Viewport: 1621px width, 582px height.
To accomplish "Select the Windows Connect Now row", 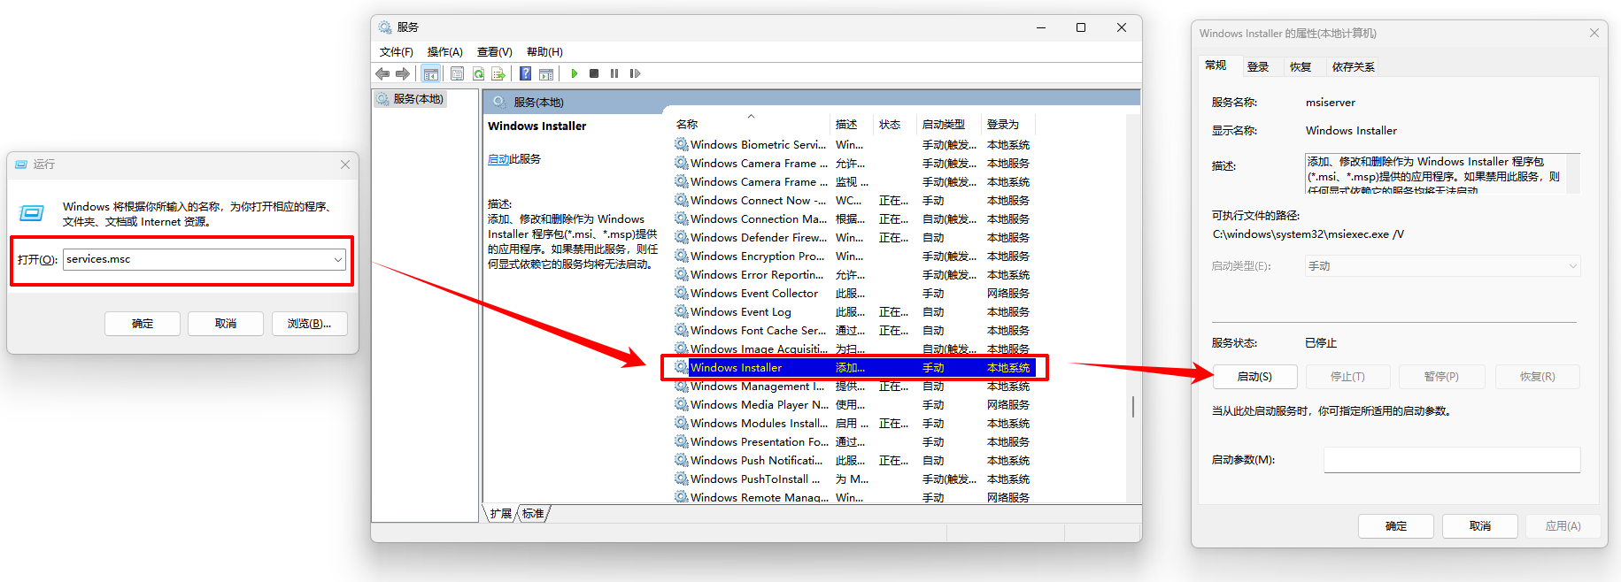I will coord(854,200).
